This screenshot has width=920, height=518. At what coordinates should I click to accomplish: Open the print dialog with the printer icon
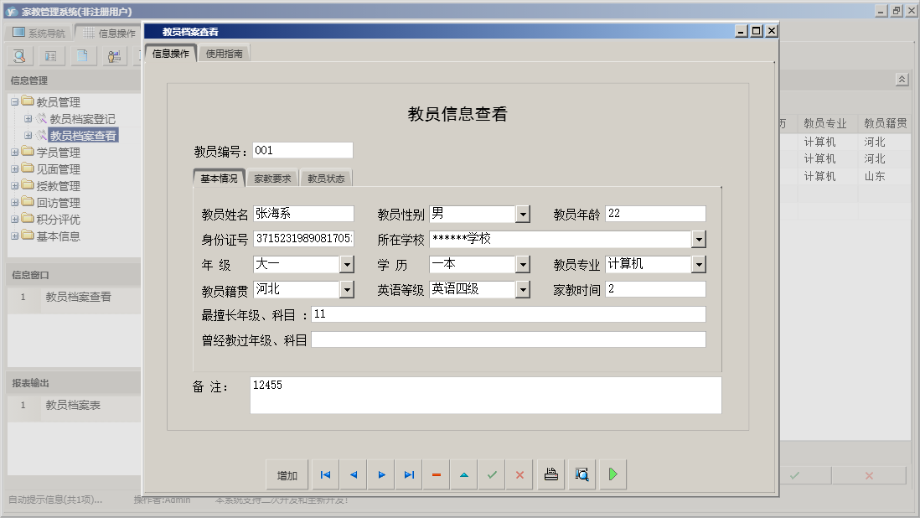coord(550,474)
